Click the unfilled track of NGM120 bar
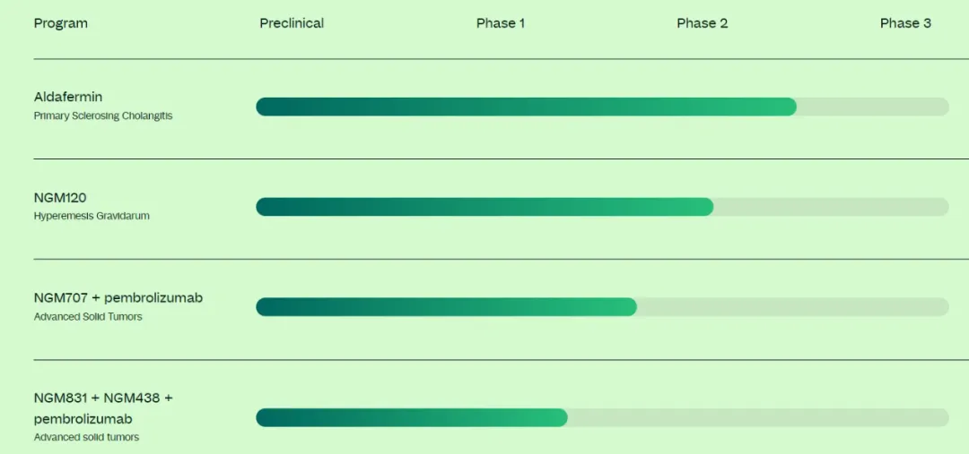 click(830, 207)
